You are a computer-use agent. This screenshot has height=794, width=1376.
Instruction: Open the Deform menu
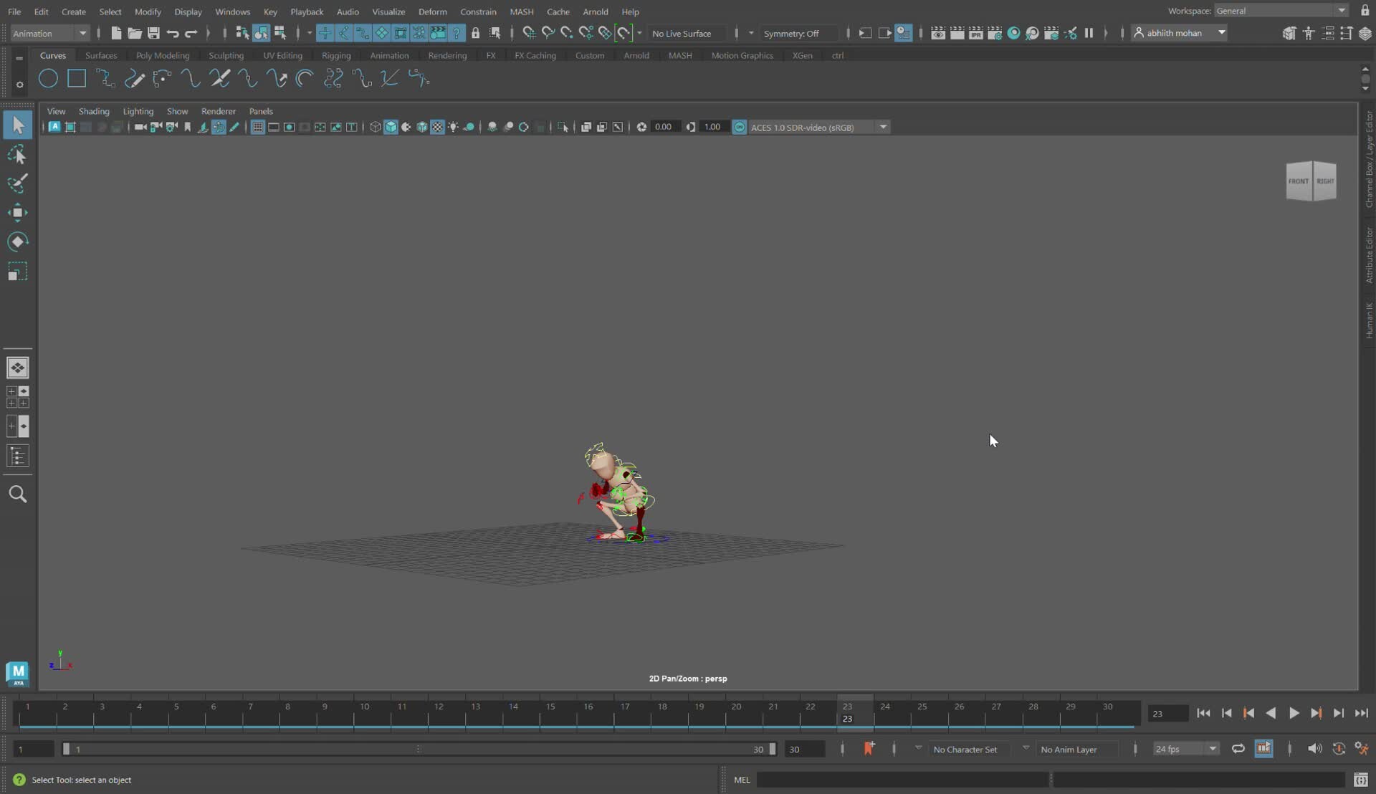pos(434,11)
